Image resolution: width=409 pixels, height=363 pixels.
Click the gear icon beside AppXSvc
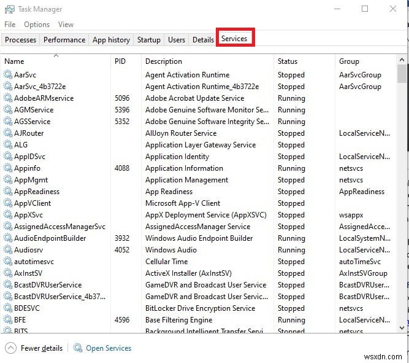(x=8, y=214)
